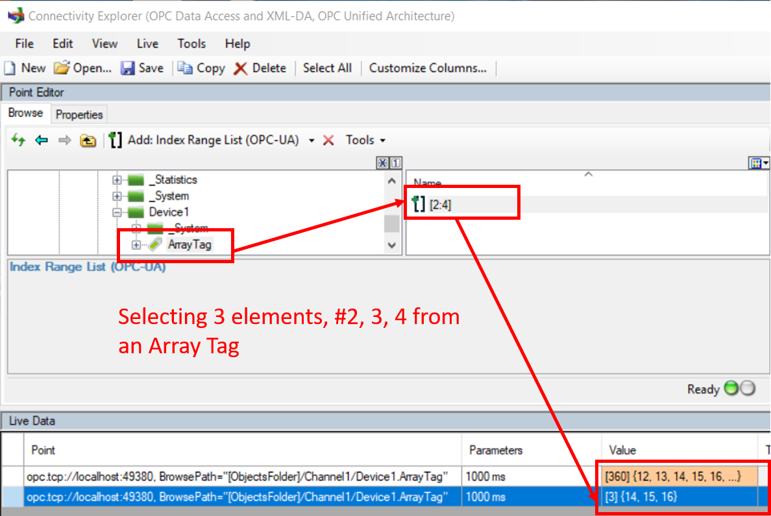Expand the _System node under Channel
The width and height of the screenshot is (771, 516).
point(117,196)
